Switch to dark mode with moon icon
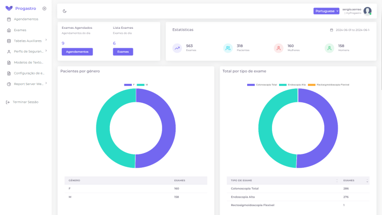Screen dimensions: 382x215 pyautogui.click(x=65, y=11)
